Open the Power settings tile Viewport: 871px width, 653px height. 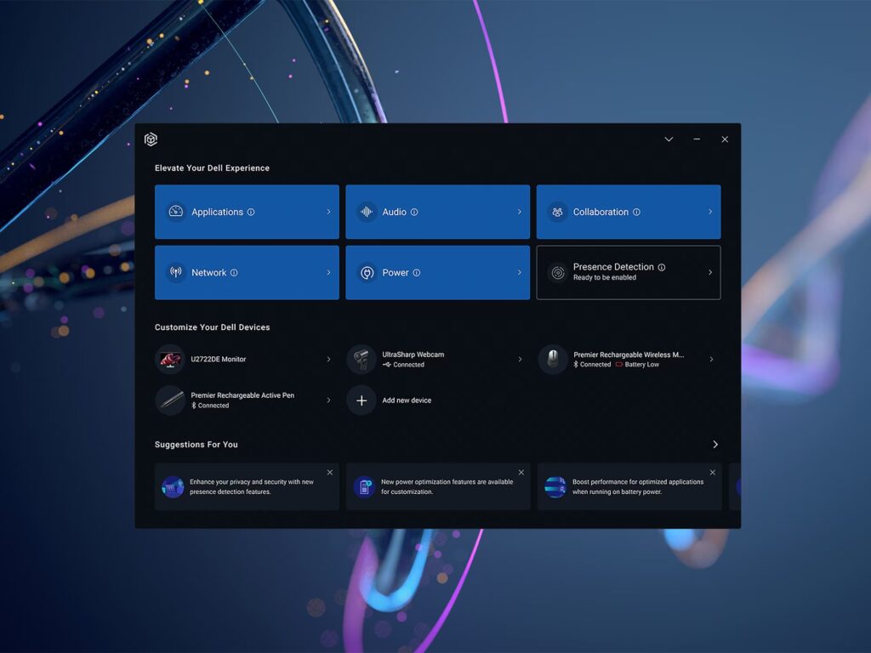tap(437, 273)
